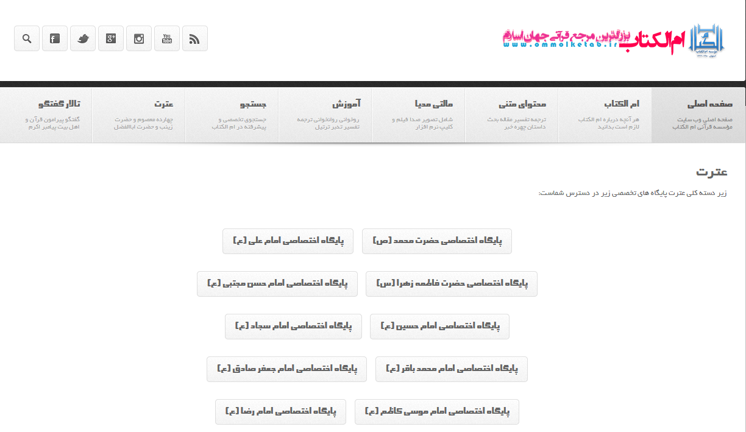Open پایگاه اختصاصی امام رضا (ع)
Viewport: 746px width, 432px height.
(x=280, y=412)
